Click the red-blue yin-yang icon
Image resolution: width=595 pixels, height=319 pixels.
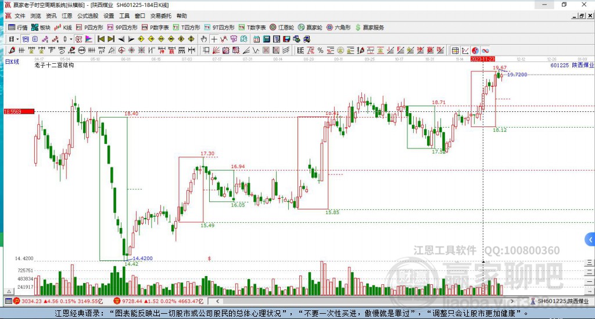pyautogui.click(x=475, y=50)
